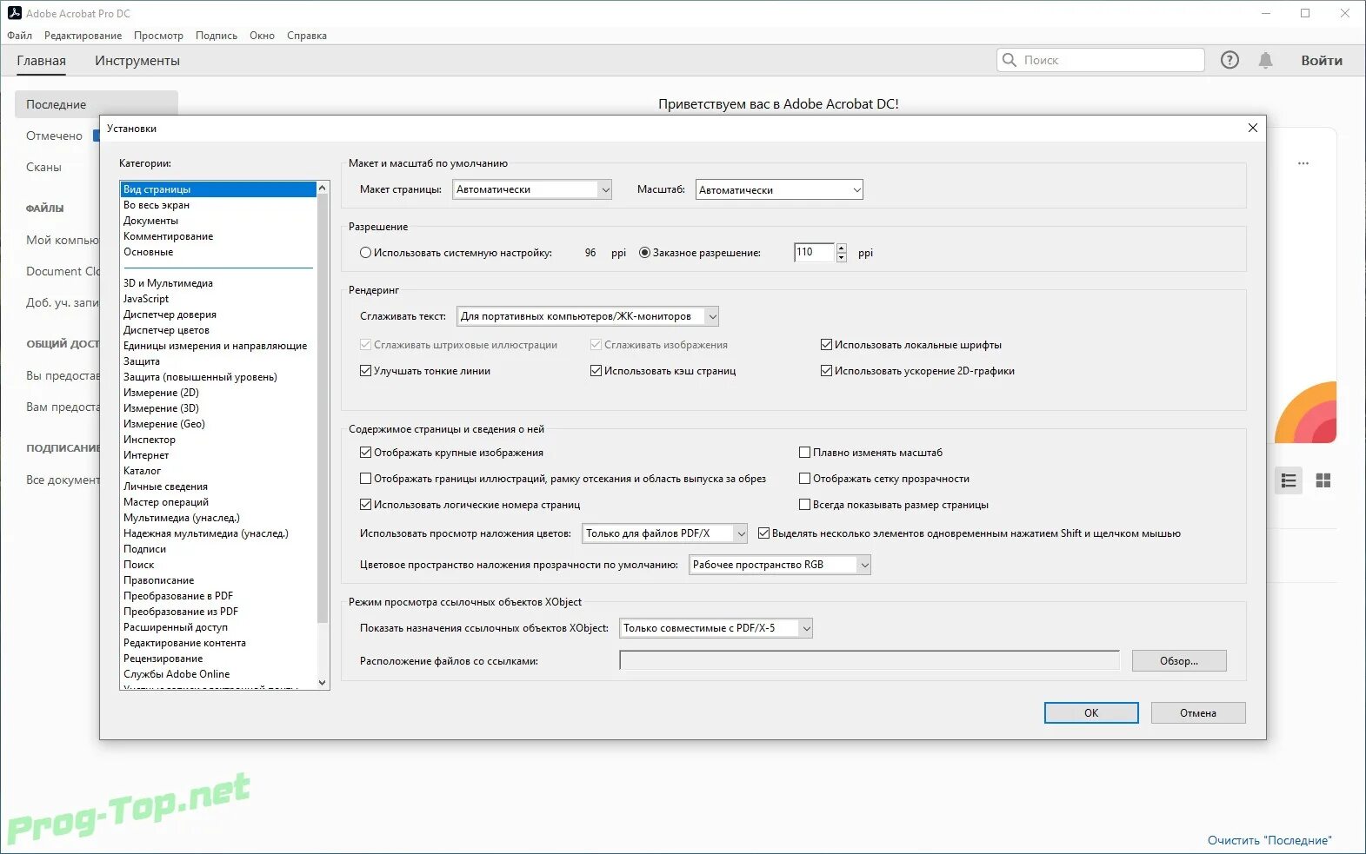
Task: Select the Документы category
Action: [x=218, y=221]
